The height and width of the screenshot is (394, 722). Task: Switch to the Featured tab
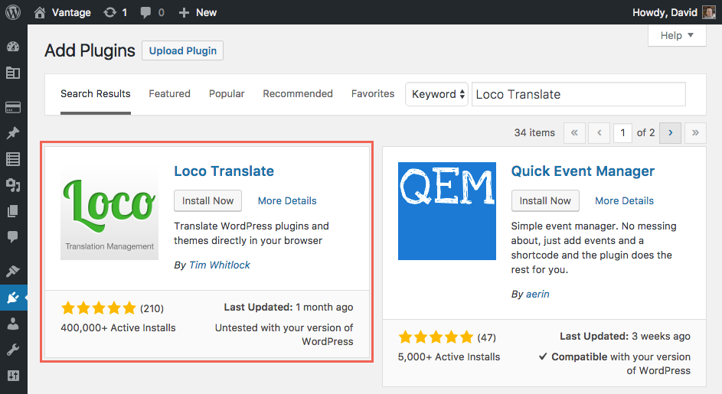169,94
